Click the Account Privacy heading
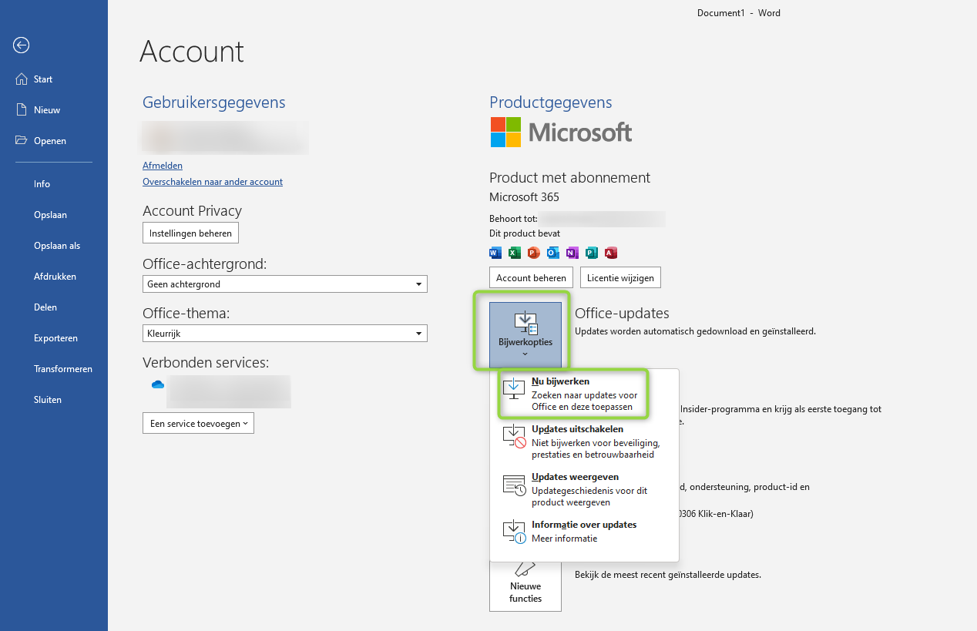This screenshot has height=631, width=977. pyautogui.click(x=192, y=210)
